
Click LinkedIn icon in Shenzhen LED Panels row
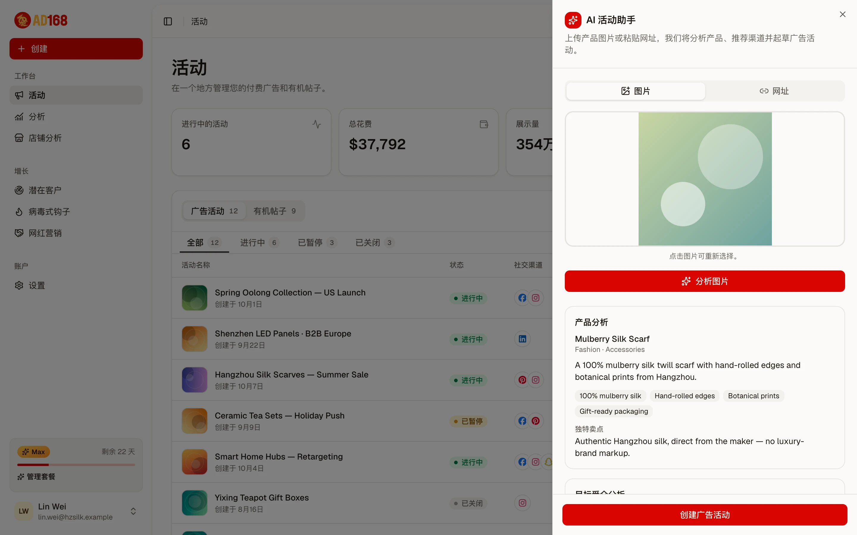tap(522, 339)
